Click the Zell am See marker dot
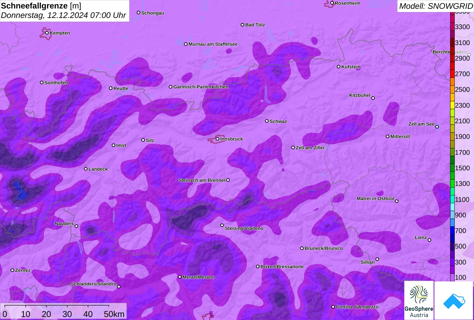Image resolution: width=474 pixels, height=320 pixels. coord(437,127)
